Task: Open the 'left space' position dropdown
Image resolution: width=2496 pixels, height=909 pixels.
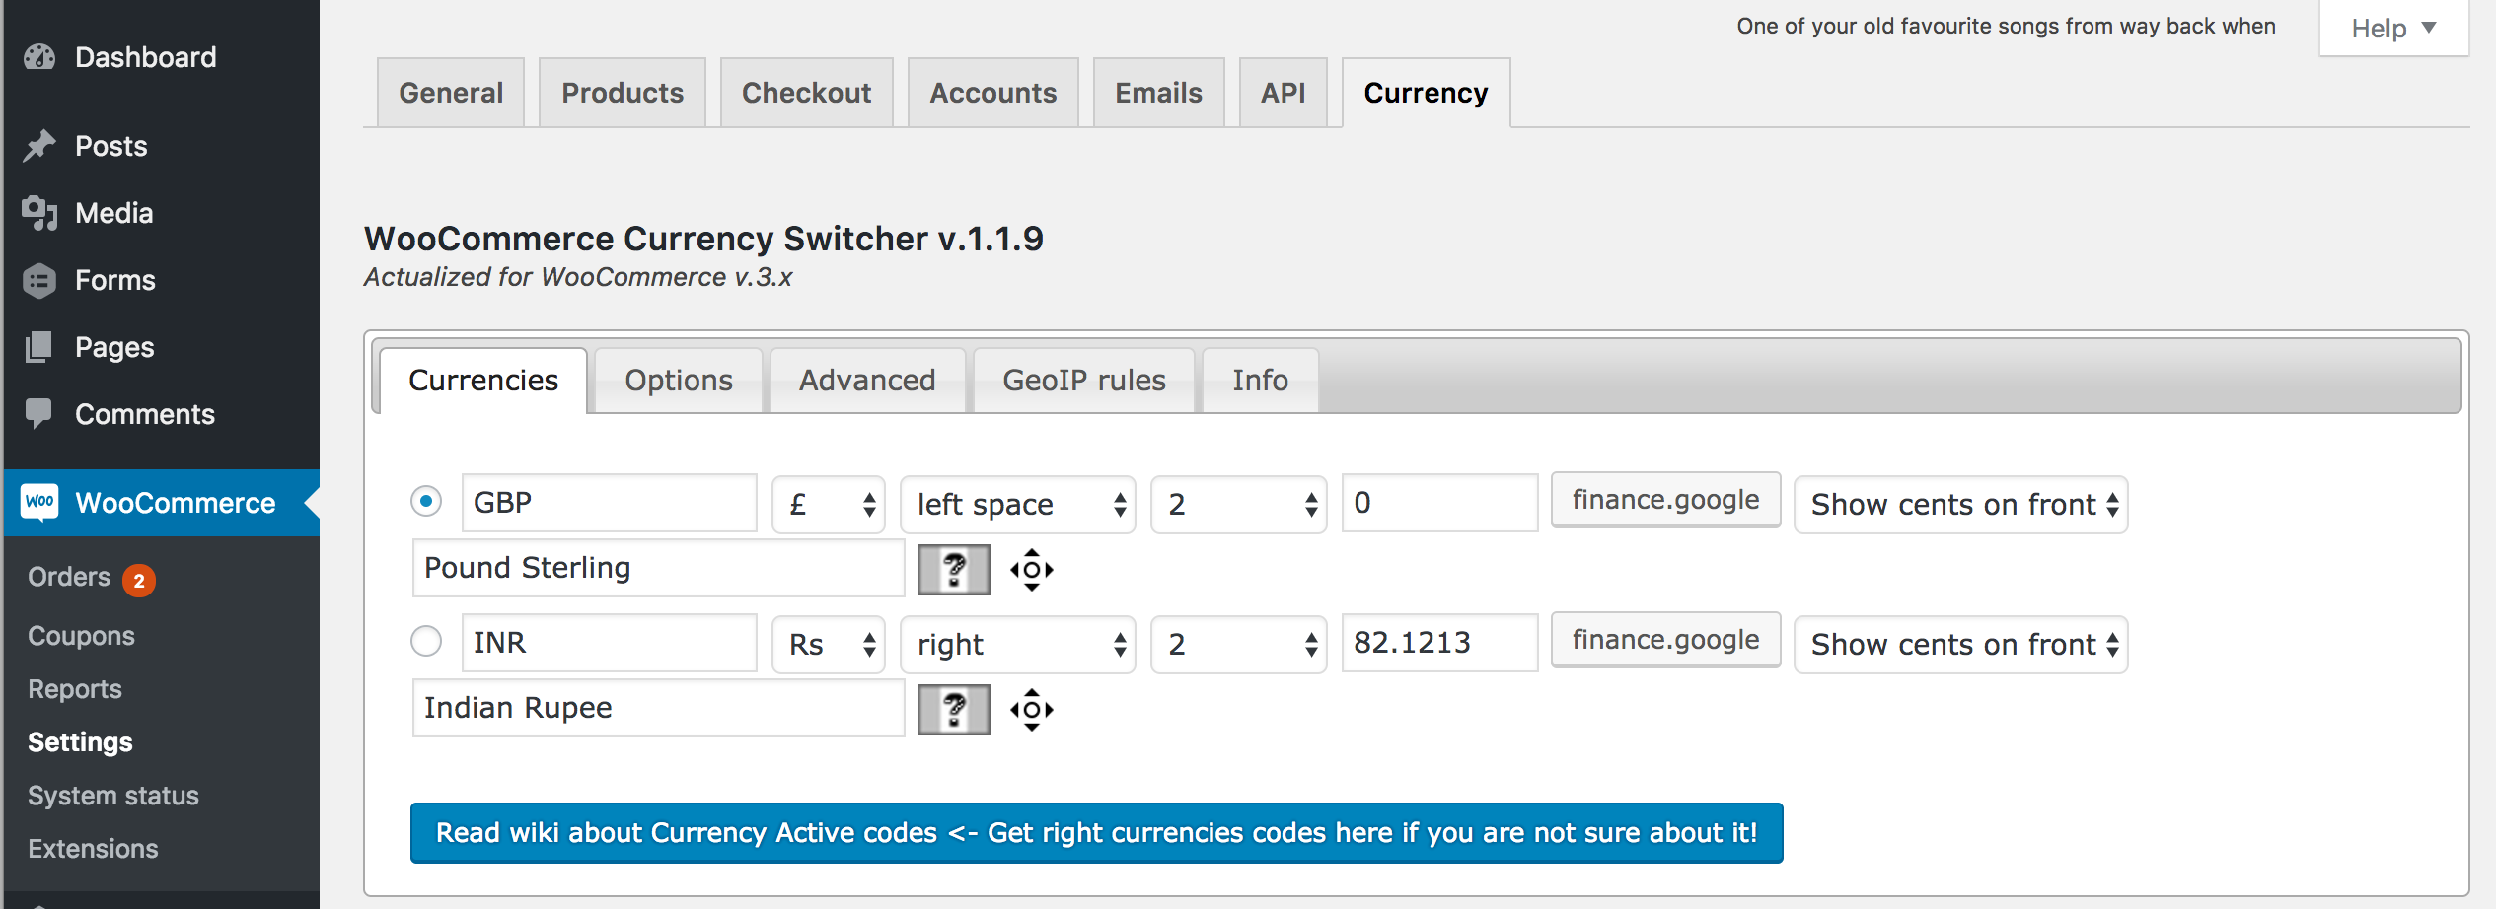Action: tap(1018, 505)
